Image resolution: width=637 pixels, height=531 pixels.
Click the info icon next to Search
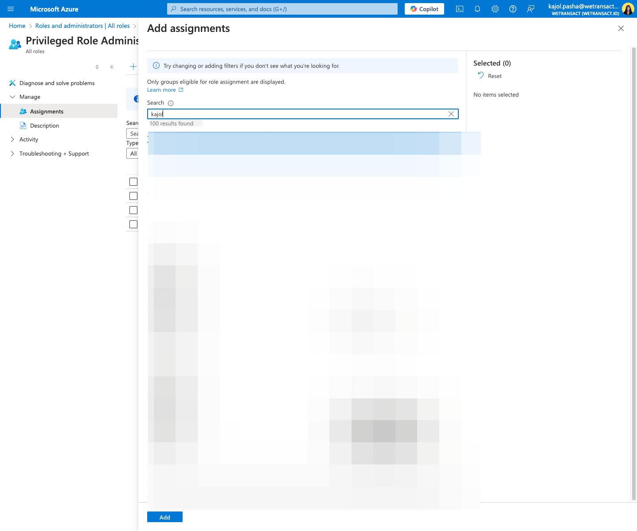point(171,103)
